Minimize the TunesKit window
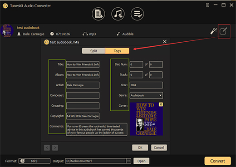 tap(216, 5)
